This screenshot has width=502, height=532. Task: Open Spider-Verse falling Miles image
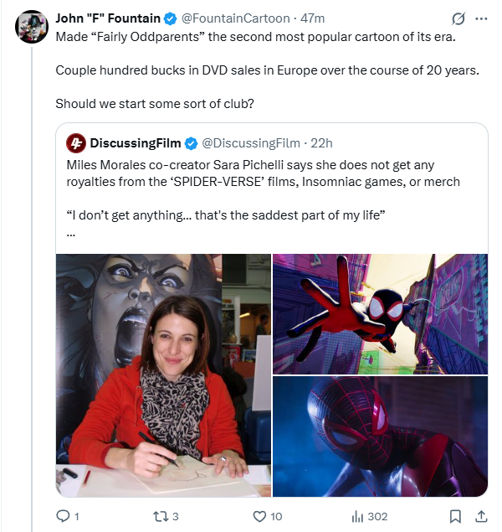click(x=380, y=313)
